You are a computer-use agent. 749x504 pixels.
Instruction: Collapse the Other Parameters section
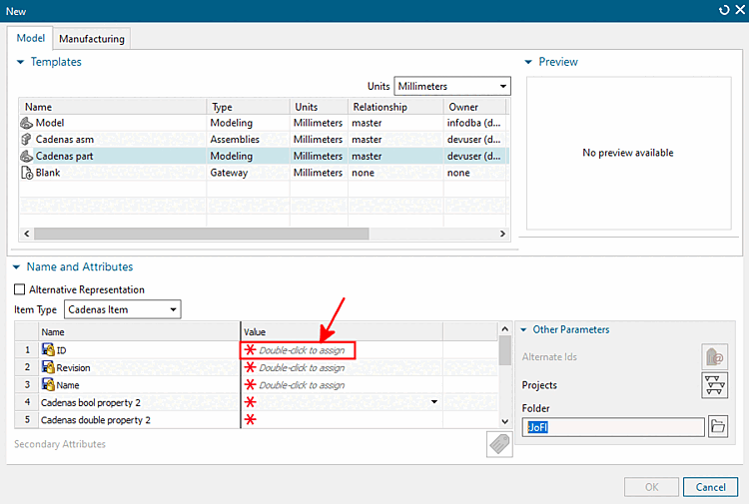(523, 329)
